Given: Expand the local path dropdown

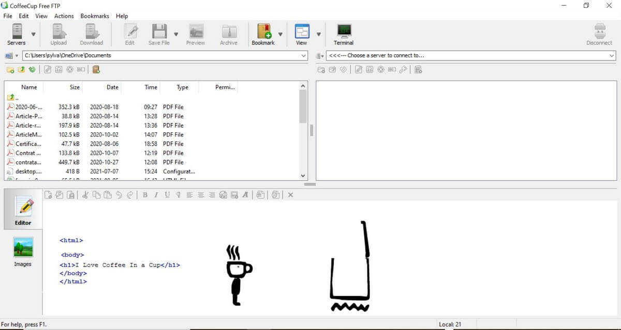Looking at the screenshot, I should (304, 55).
